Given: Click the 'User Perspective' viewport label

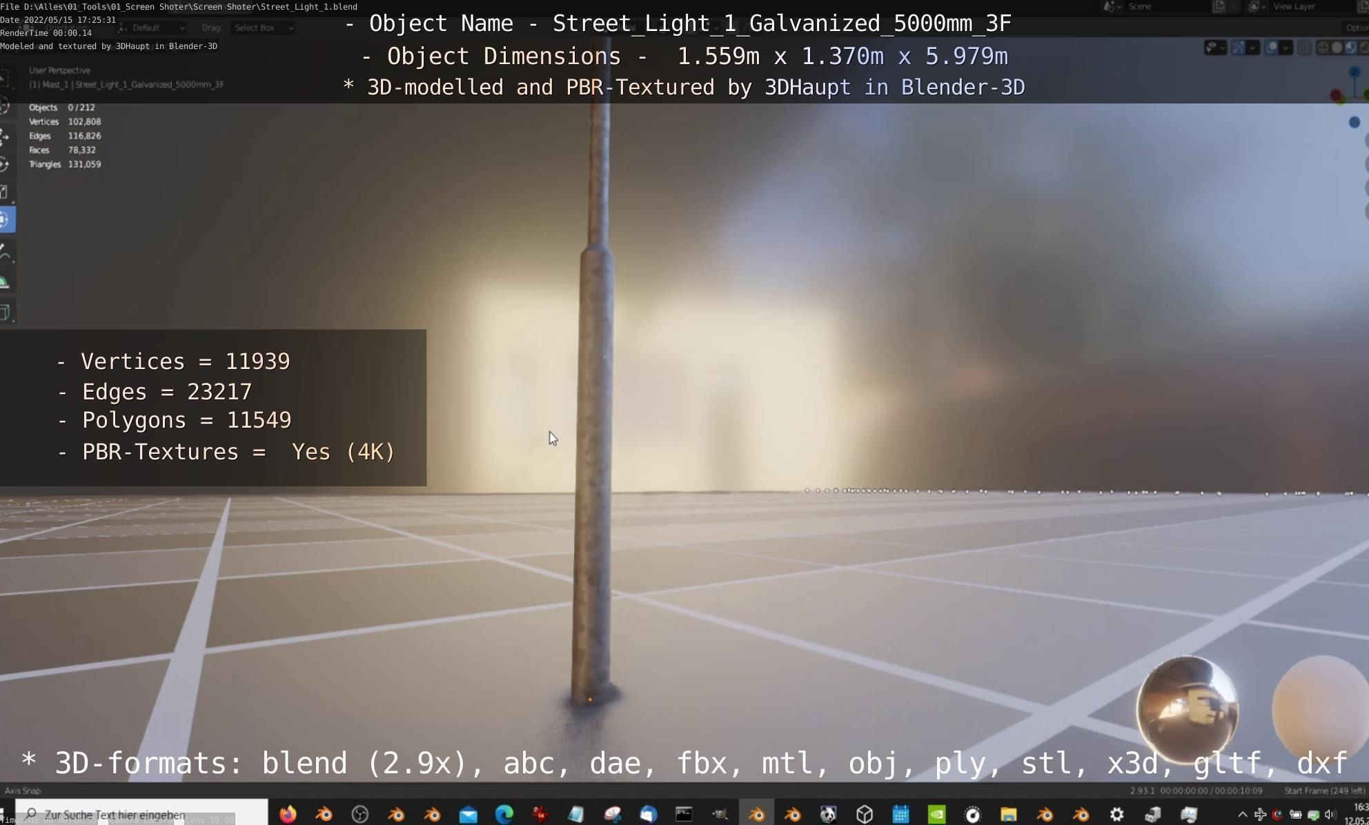Looking at the screenshot, I should 59,70.
